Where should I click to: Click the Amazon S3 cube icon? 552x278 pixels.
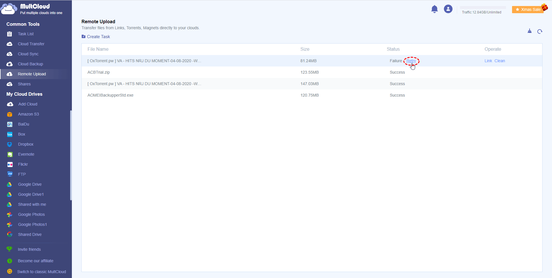(x=10, y=114)
